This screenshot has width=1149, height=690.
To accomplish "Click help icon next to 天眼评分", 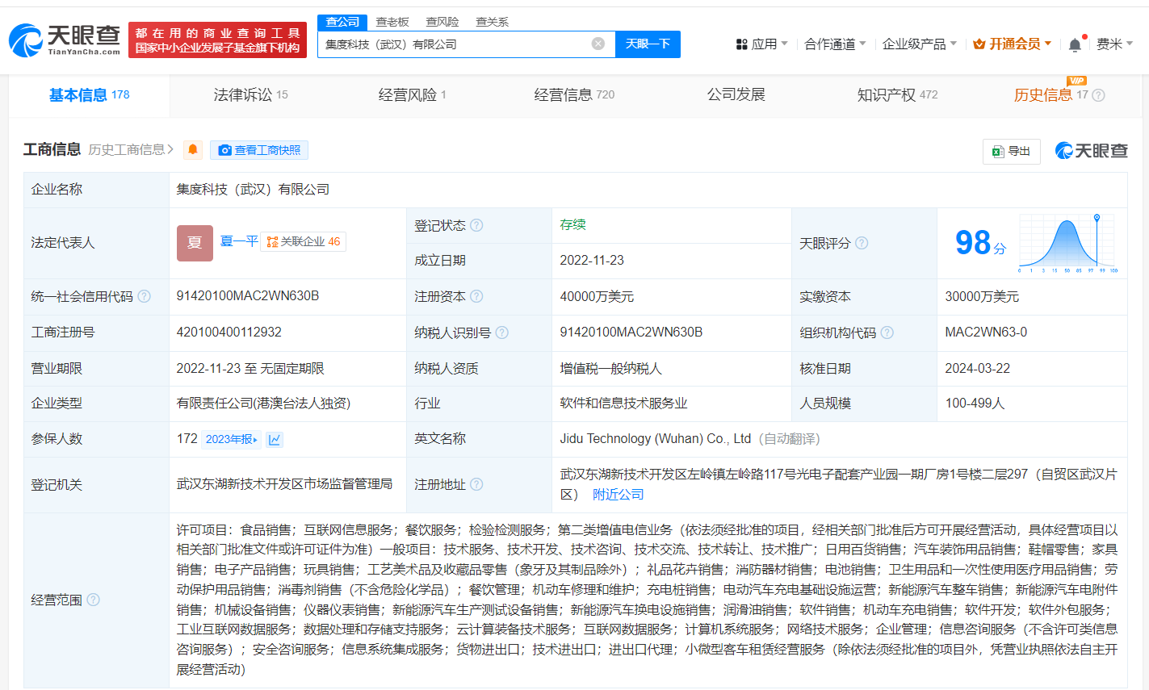I will pyautogui.click(x=862, y=243).
